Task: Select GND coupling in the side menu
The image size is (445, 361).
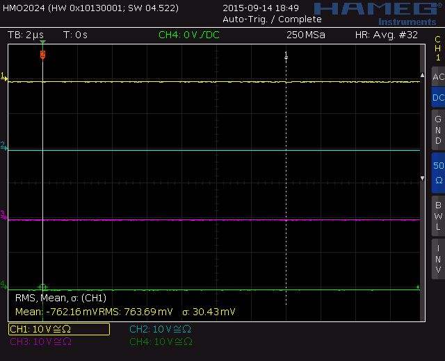Action: [x=437, y=130]
